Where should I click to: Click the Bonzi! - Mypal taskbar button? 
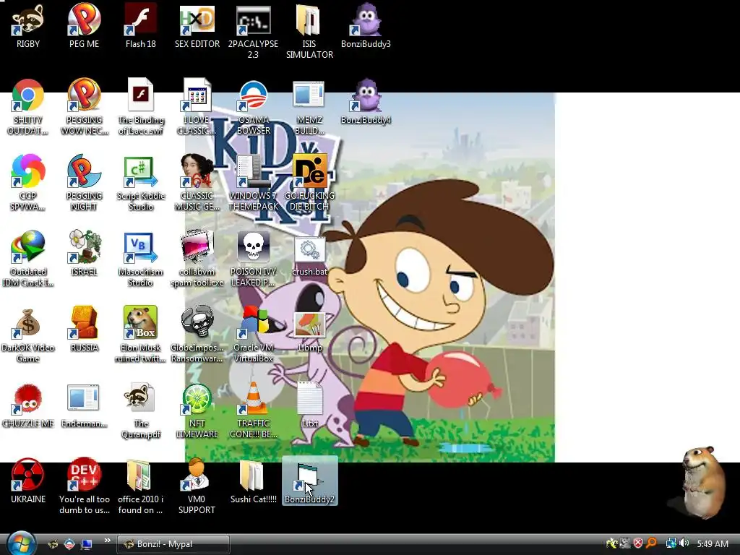[x=173, y=544]
